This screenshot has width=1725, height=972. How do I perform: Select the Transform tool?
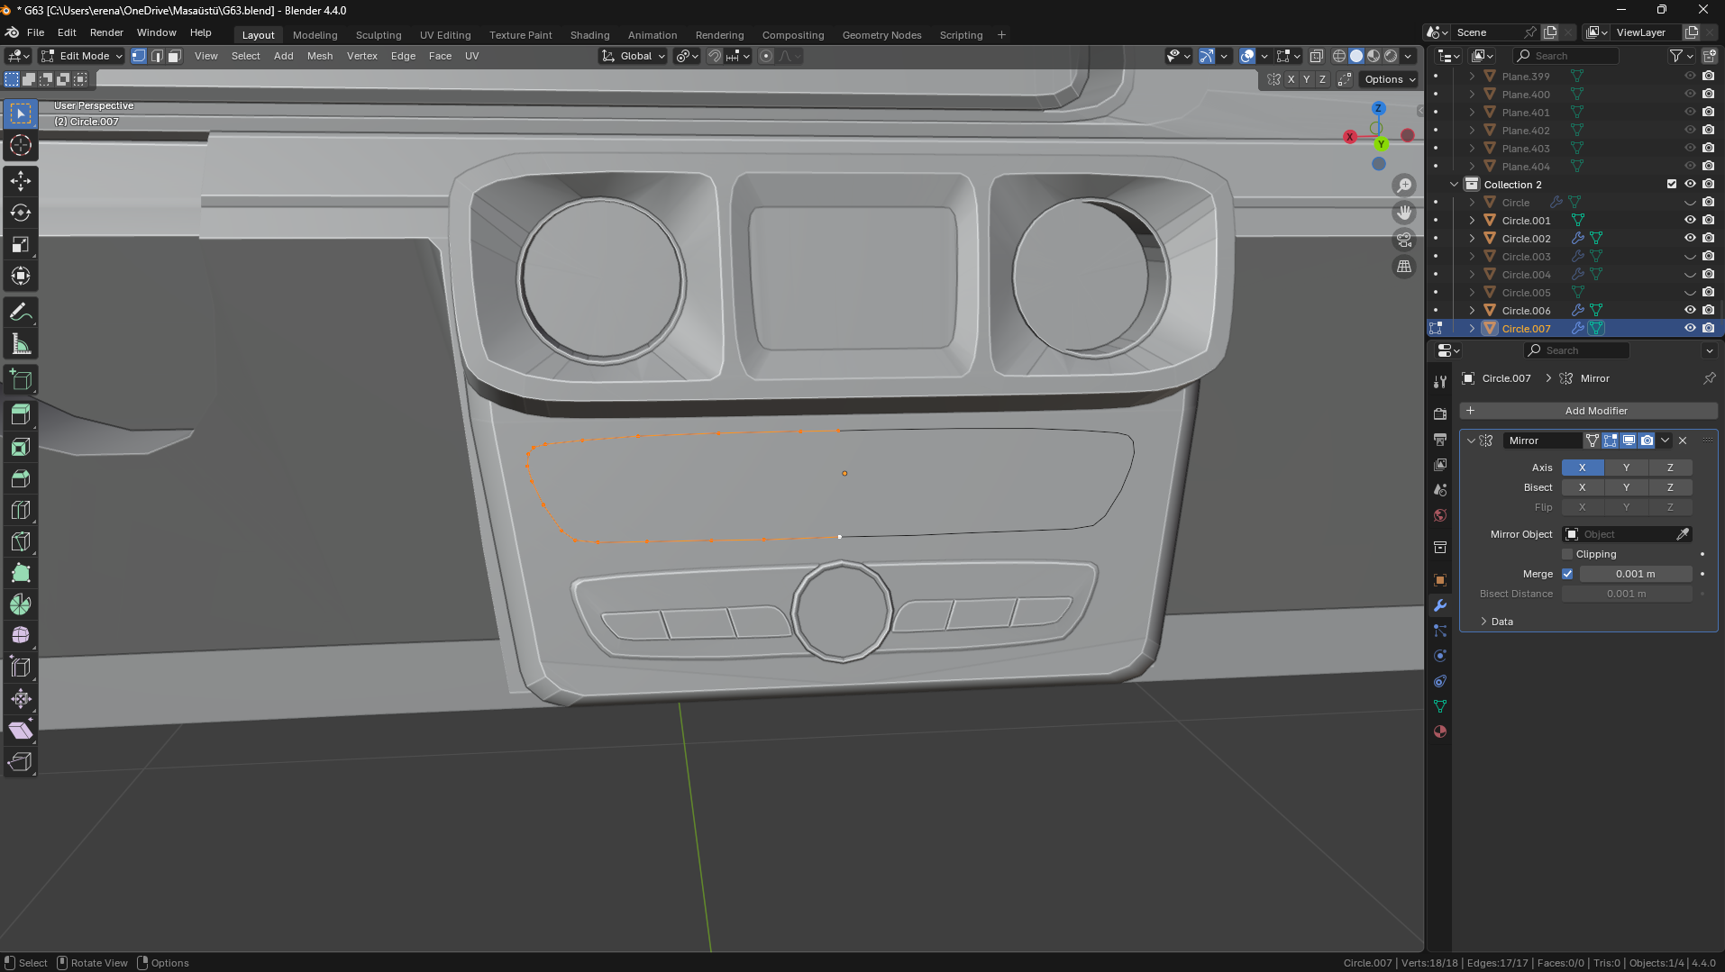click(21, 276)
